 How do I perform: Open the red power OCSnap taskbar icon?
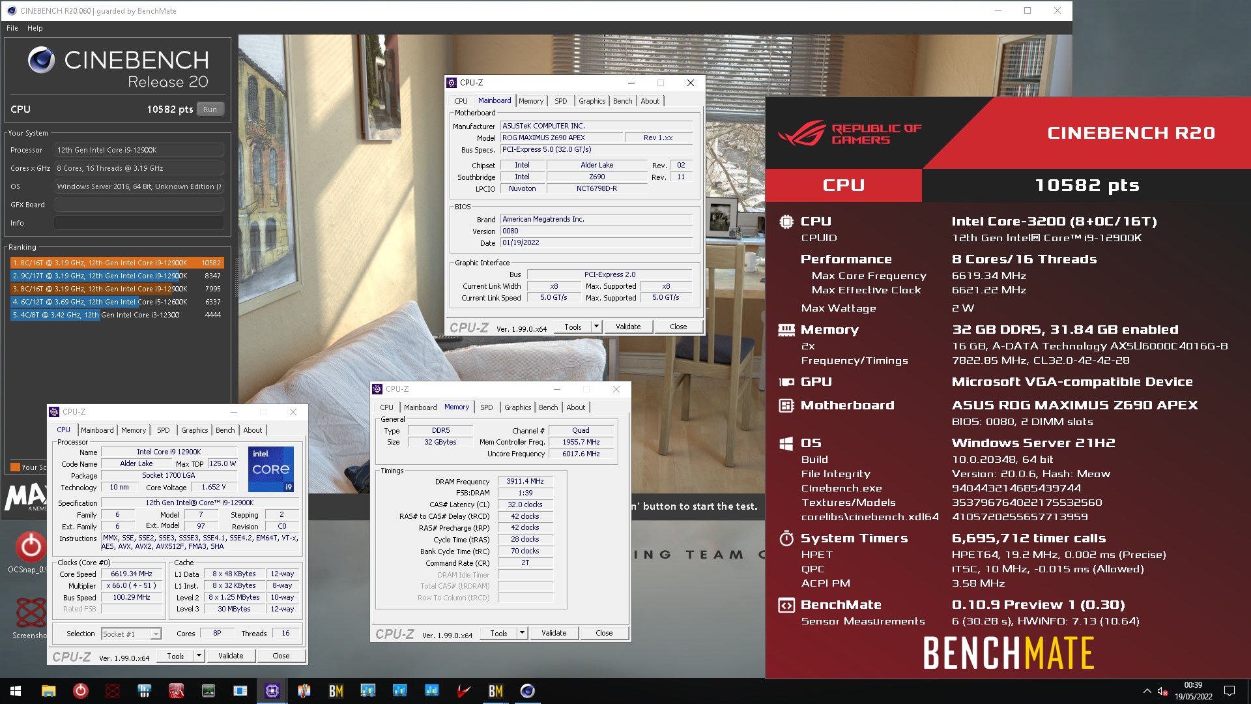click(80, 691)
